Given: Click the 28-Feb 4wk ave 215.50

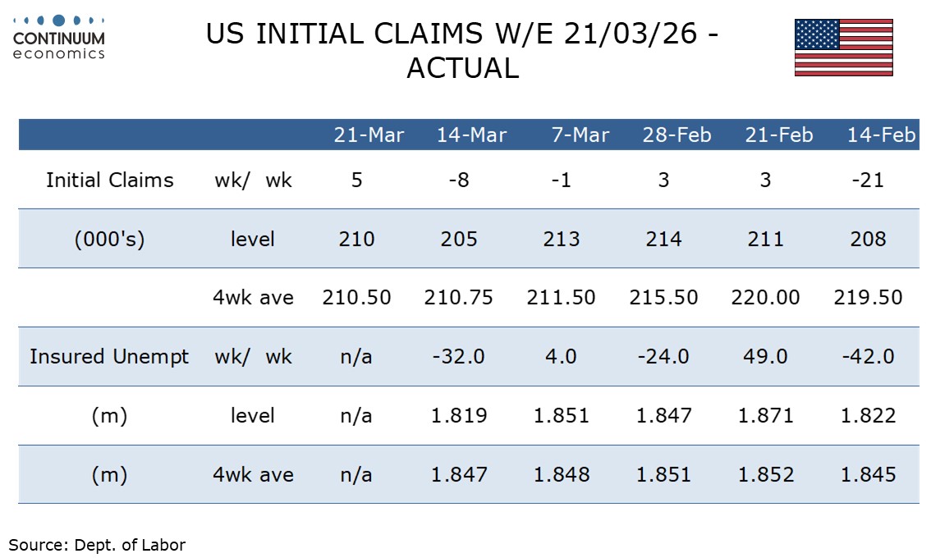Looking at the screenshot, I should tap(663, 298).
